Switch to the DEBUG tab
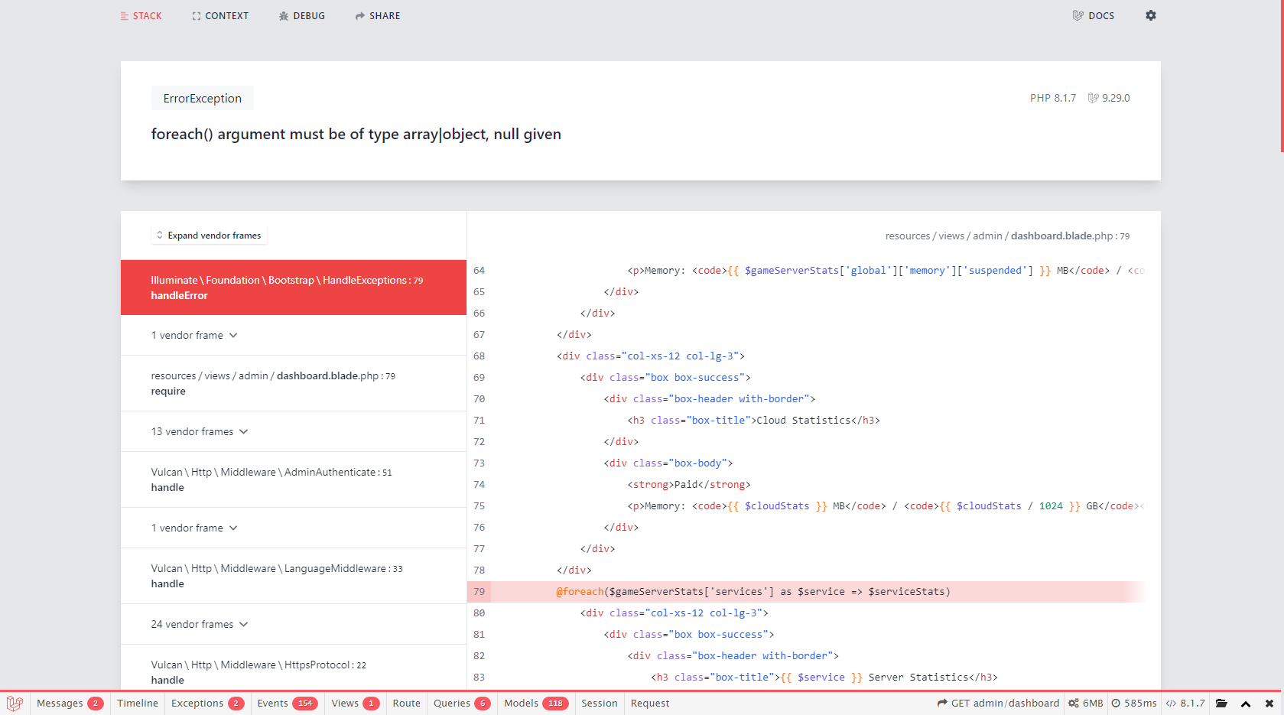The height and width of the screenshot is (715, 1284). click(x=302, y=15)
